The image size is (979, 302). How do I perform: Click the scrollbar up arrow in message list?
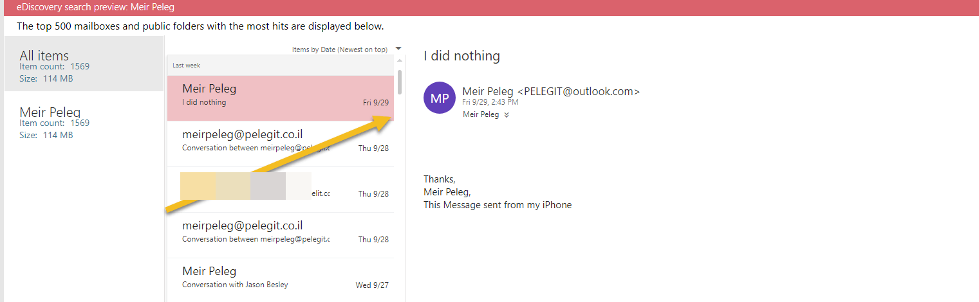(400, 60)
